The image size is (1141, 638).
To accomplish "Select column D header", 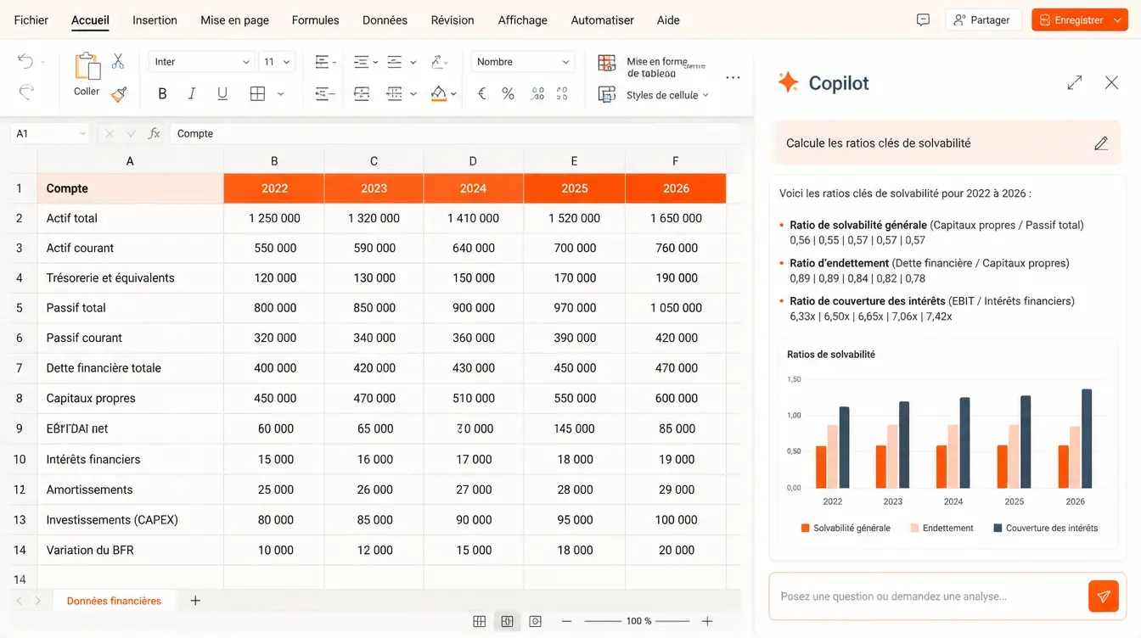I will point(473,160).
